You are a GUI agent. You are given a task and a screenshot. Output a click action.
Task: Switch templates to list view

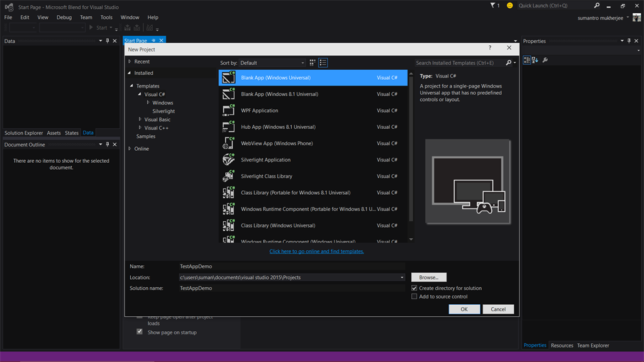(x=323, y=63)
